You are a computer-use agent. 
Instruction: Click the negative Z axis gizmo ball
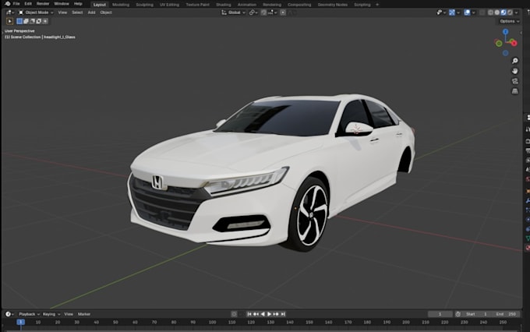505,53
